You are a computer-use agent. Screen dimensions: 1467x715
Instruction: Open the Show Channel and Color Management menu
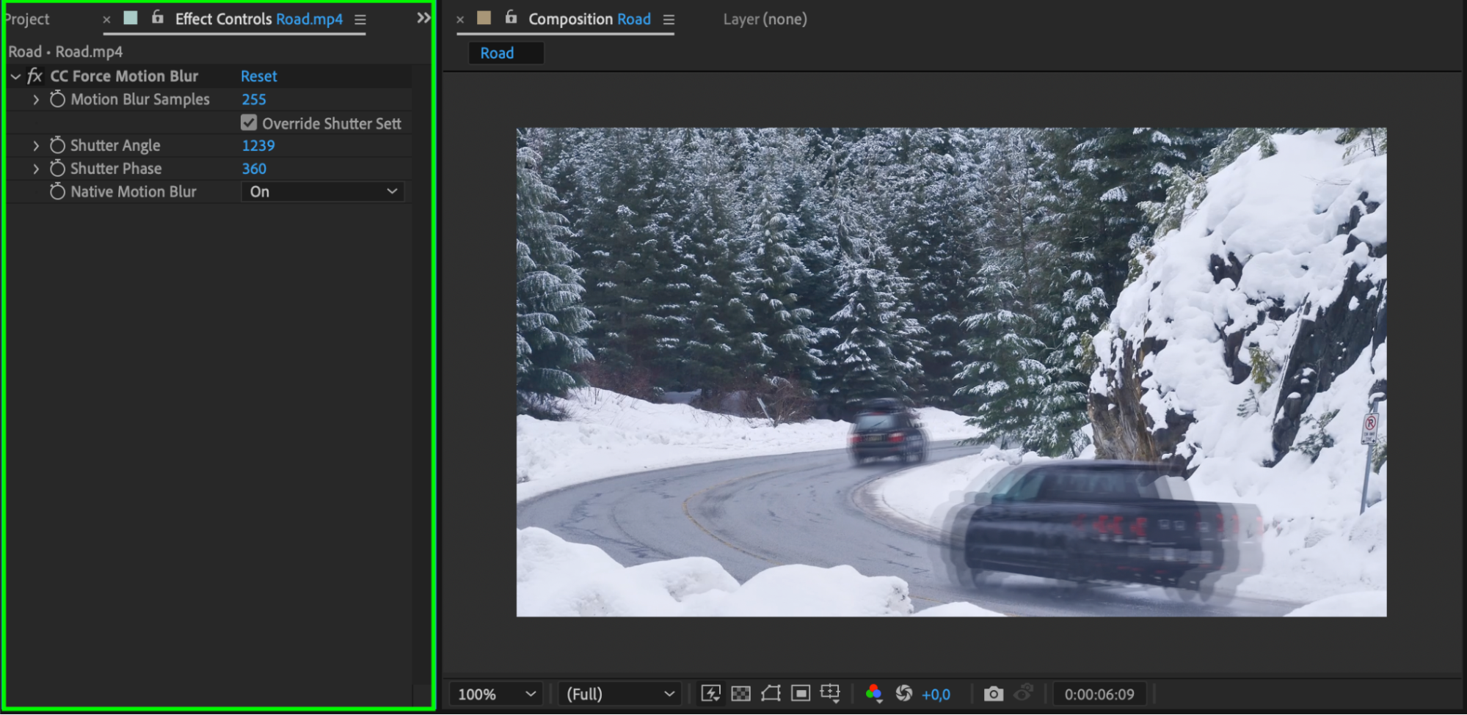point(873,694)
